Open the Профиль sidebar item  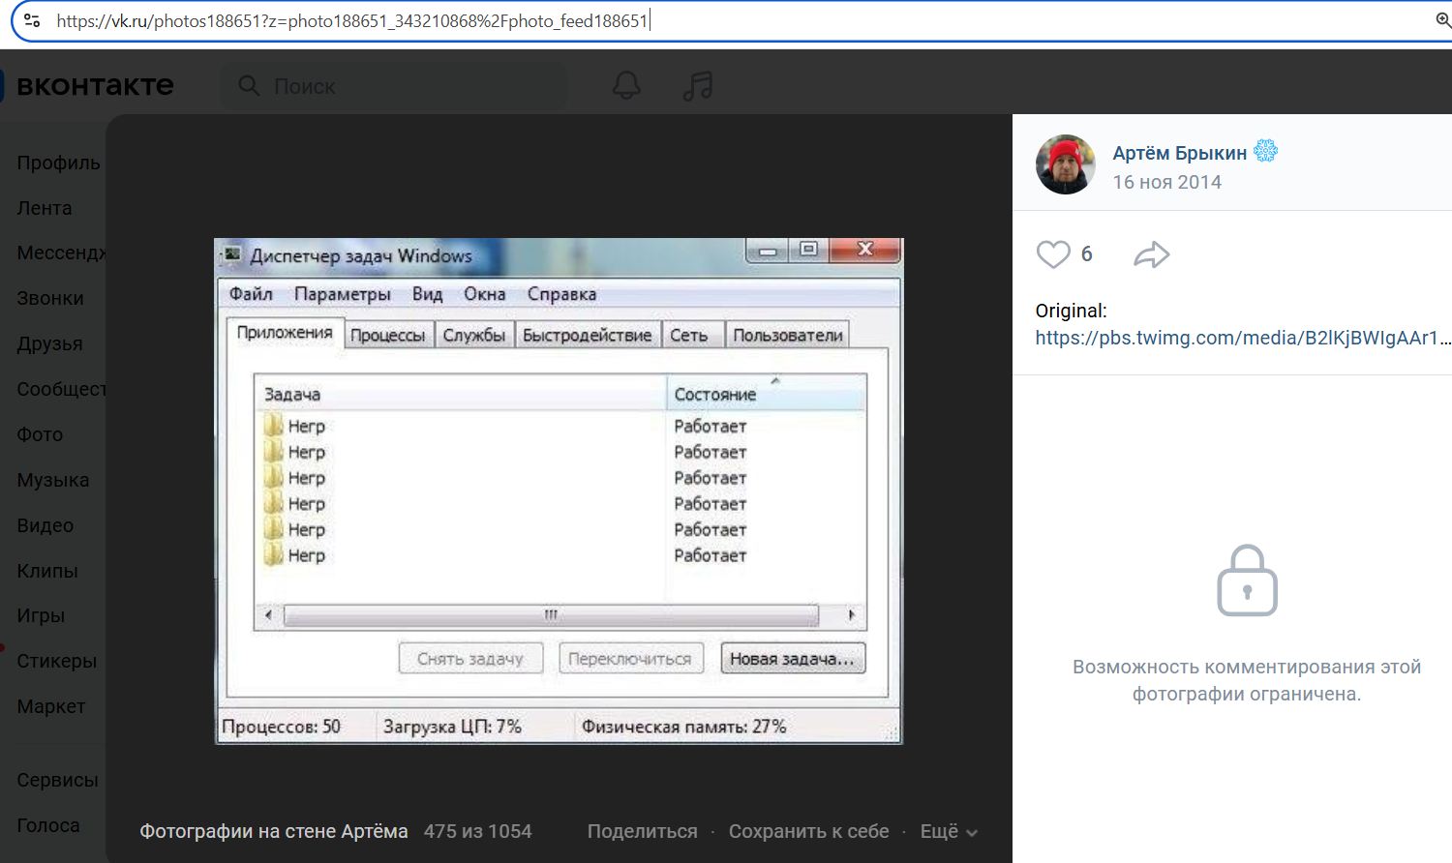58,163
